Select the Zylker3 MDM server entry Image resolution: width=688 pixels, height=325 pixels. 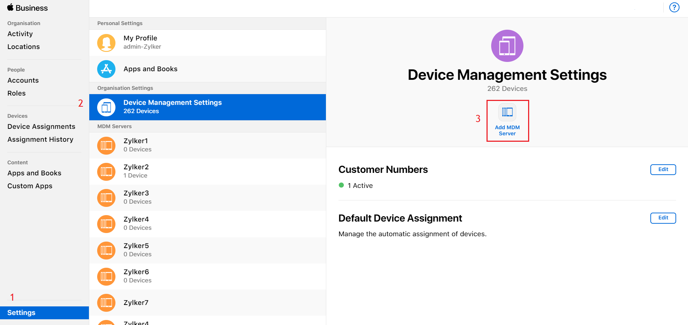(x=136, y=198)
